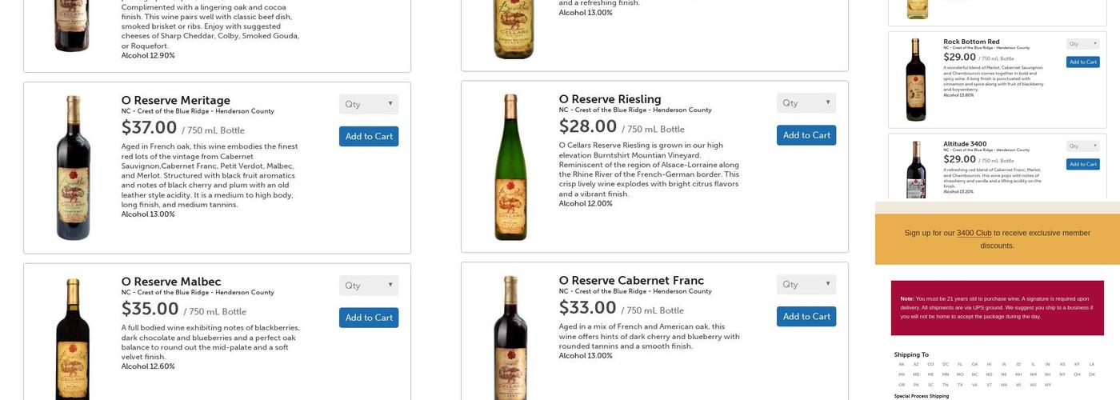1120x400 pixels.
Task: Add O Reserve Riesling to cart
Action: tap(806, 135)
